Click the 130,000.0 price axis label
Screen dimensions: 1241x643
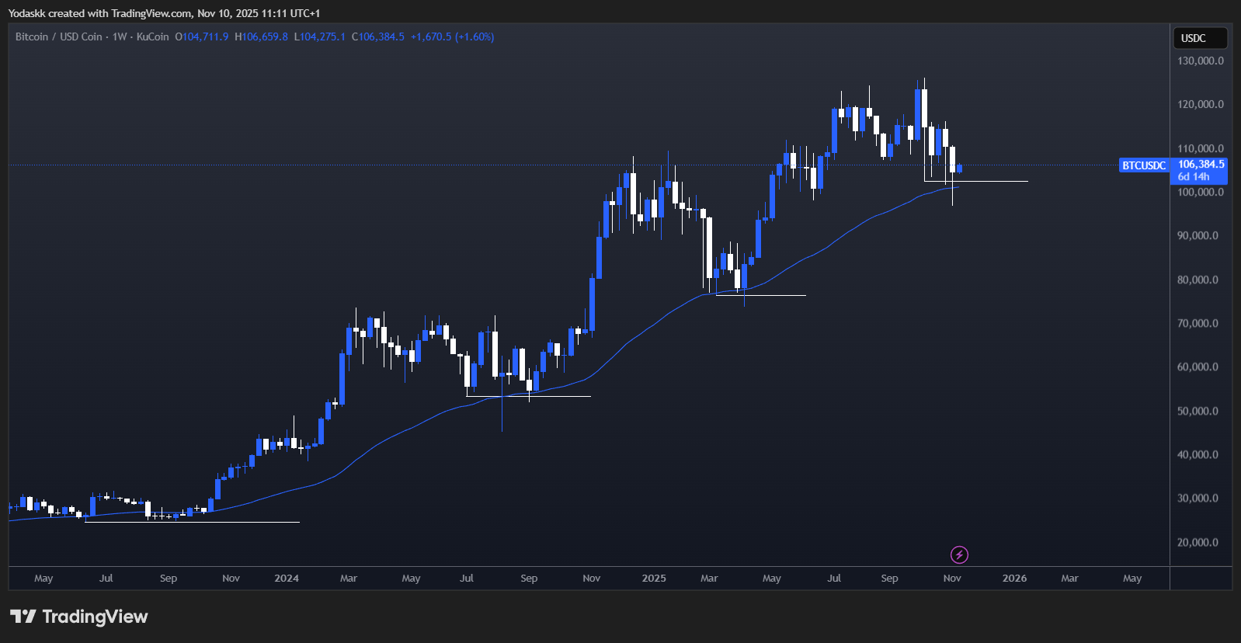tap(1200, 61)
